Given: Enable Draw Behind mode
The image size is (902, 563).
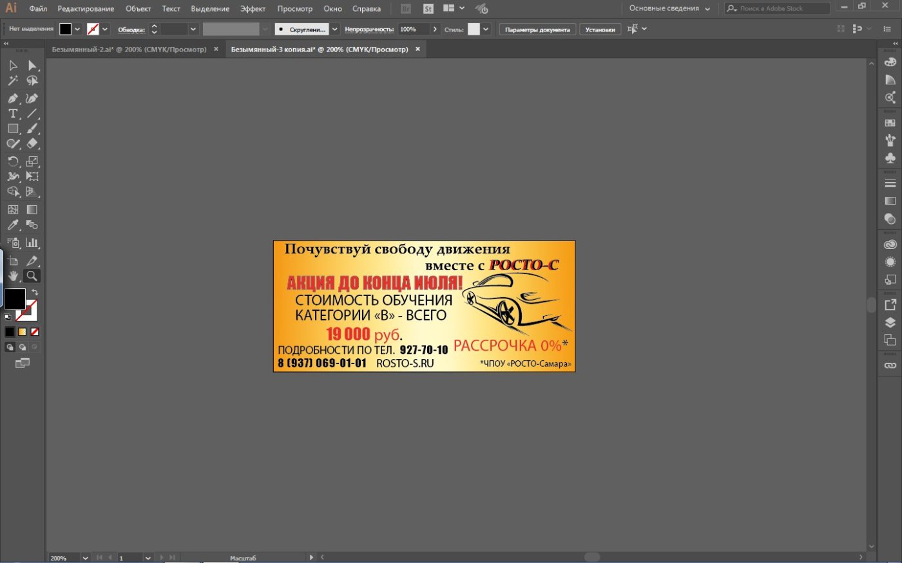Looking at the screenshot, I should pyautogui.click(x=22, y=347).
